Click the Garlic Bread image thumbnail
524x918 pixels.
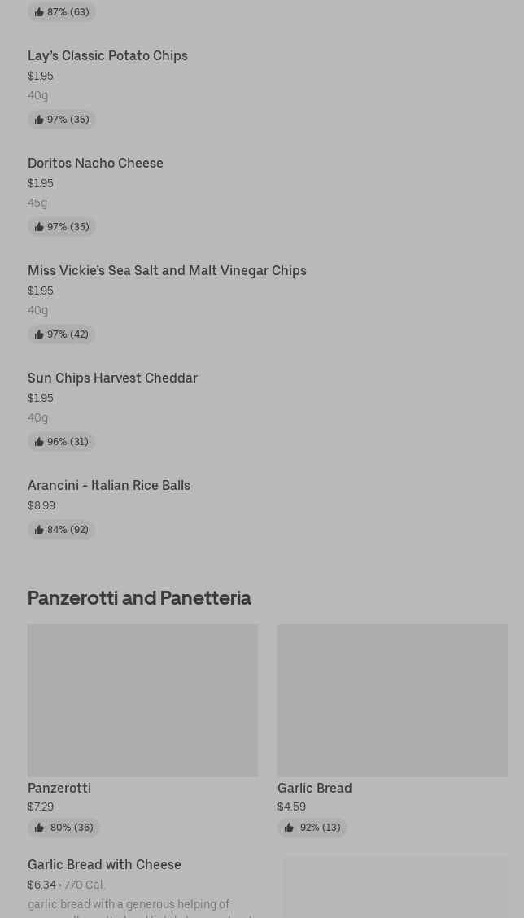point(392,700)
